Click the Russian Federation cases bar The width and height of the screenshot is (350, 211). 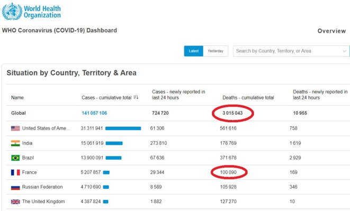click(x=106, y=187)
